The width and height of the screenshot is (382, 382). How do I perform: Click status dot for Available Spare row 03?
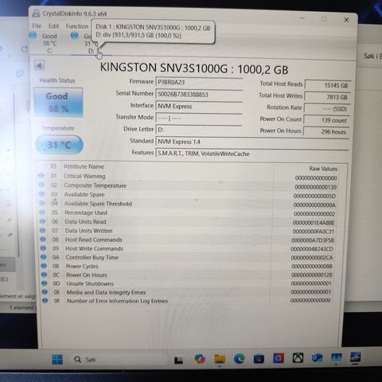(41, 194)
